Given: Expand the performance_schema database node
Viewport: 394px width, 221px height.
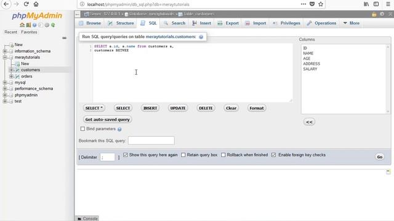Looking at the screenshot, I should coord(5,88).
